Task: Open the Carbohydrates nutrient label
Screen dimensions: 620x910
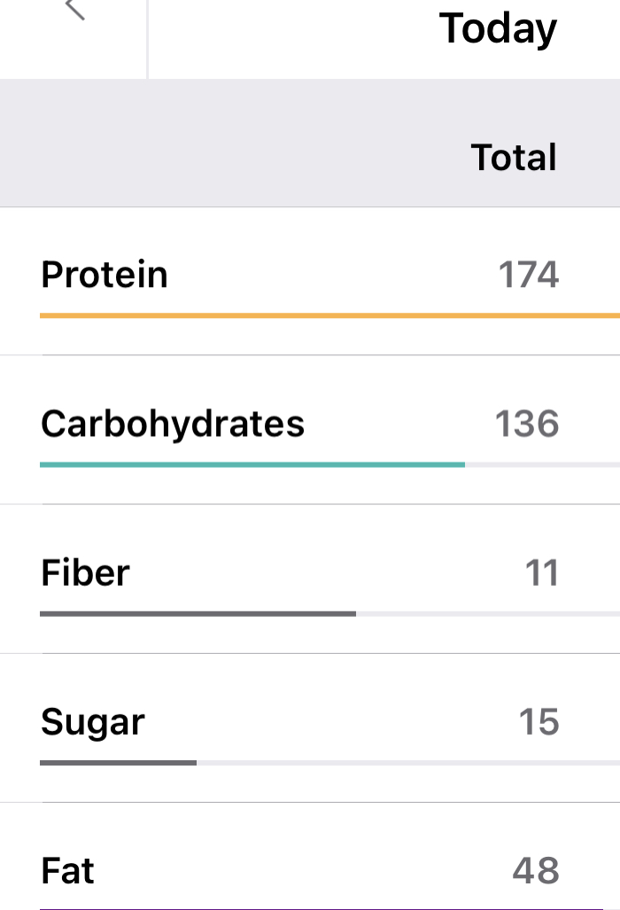Action: coord(173,424)
